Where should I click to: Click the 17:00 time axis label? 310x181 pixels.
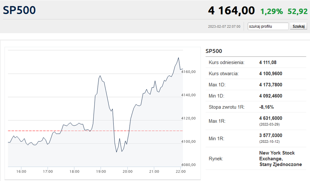(48, 172)
